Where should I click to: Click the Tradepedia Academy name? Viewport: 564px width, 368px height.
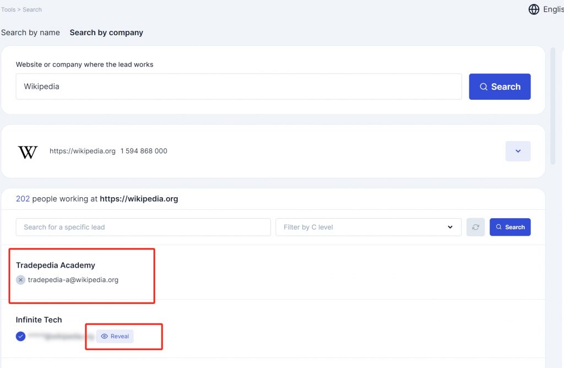pos(56,265)
